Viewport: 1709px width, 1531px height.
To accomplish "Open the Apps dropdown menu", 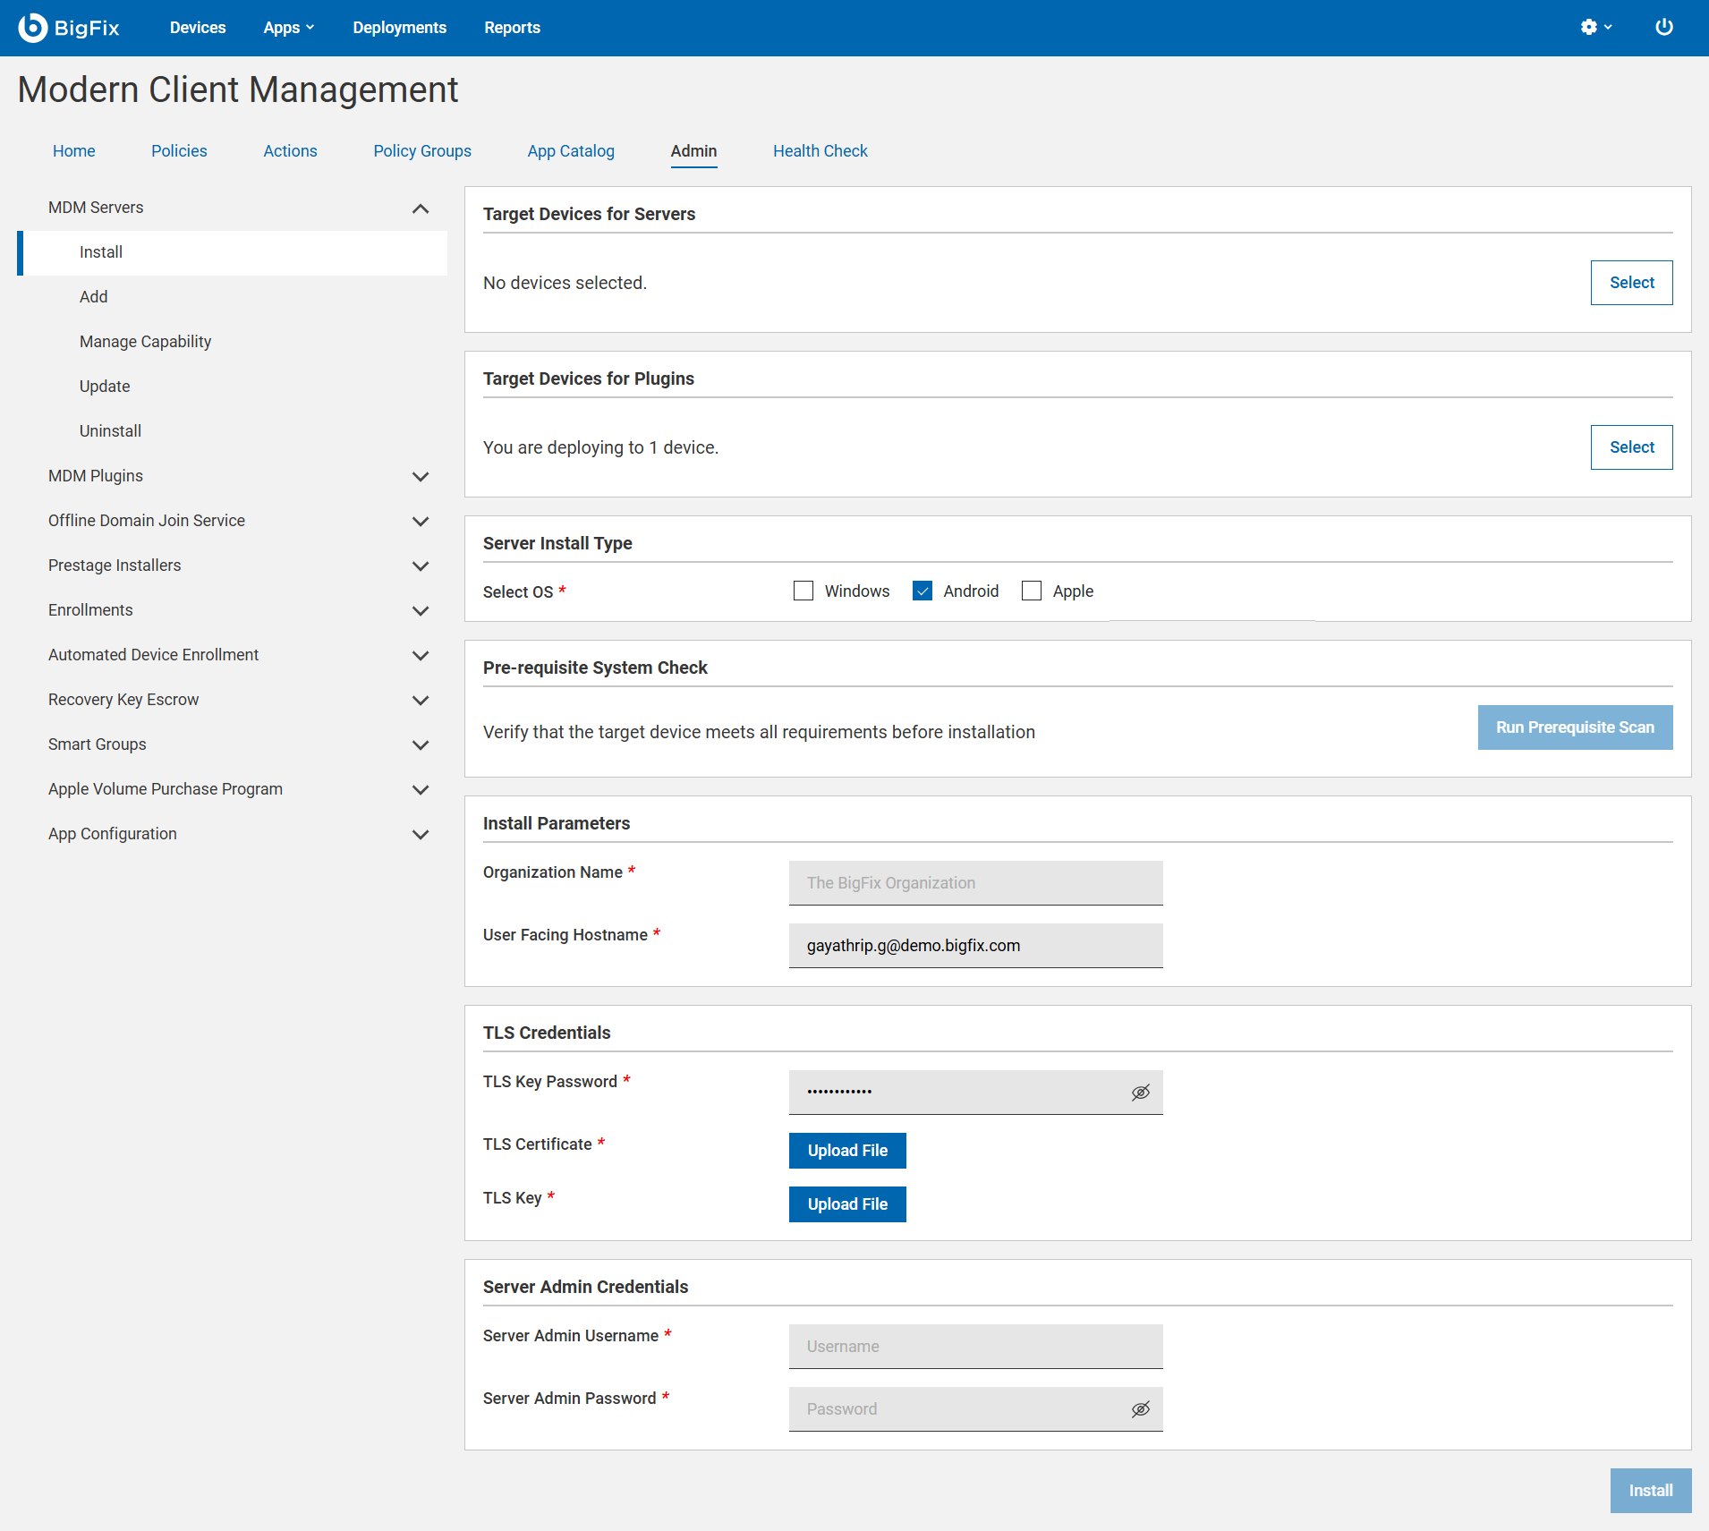I will pyautogui.click(x=288, y=27).
